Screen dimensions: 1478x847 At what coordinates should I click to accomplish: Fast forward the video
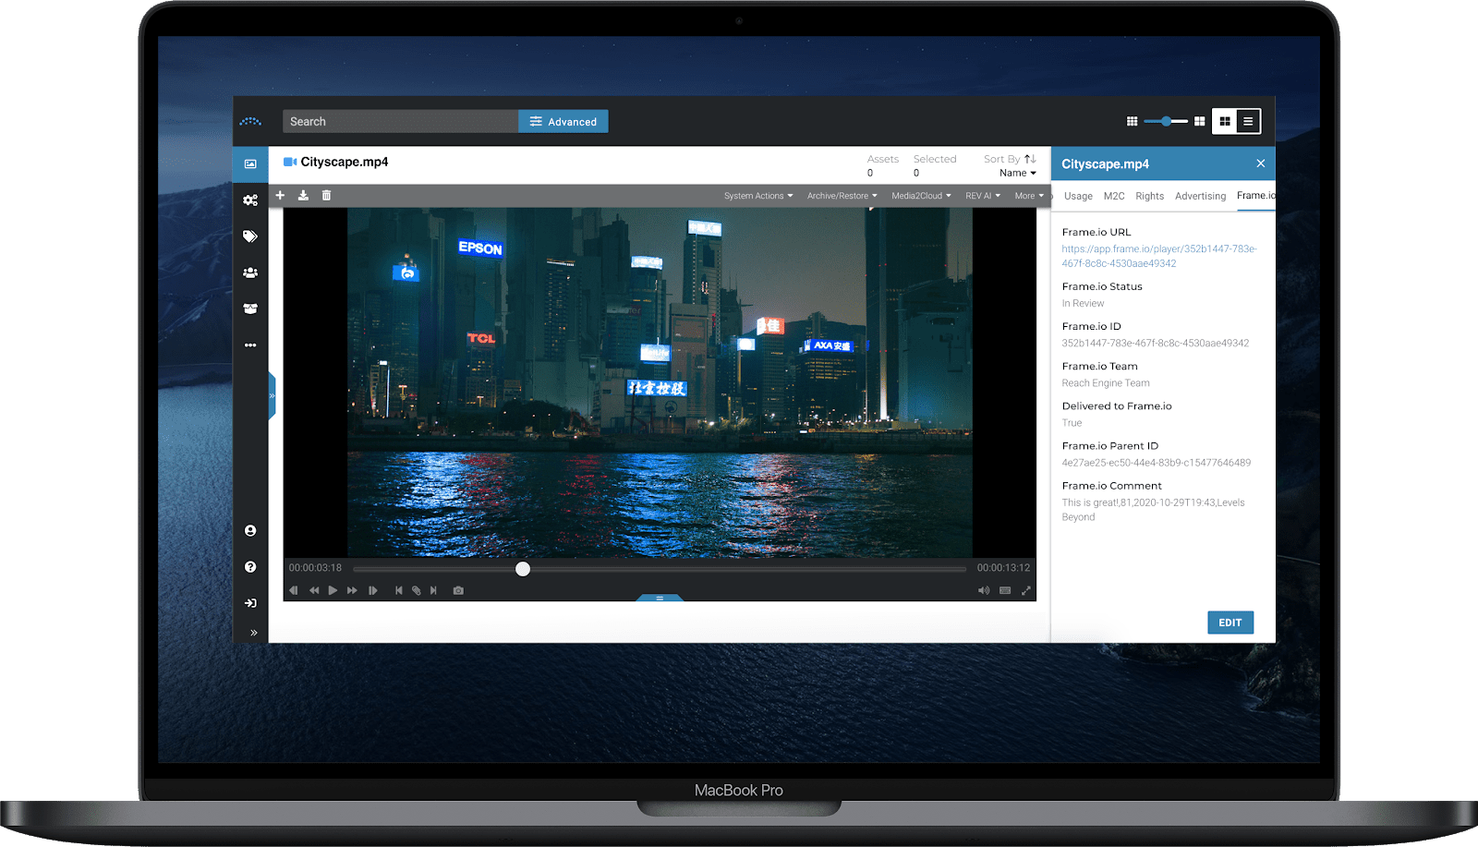coord(352,590)
